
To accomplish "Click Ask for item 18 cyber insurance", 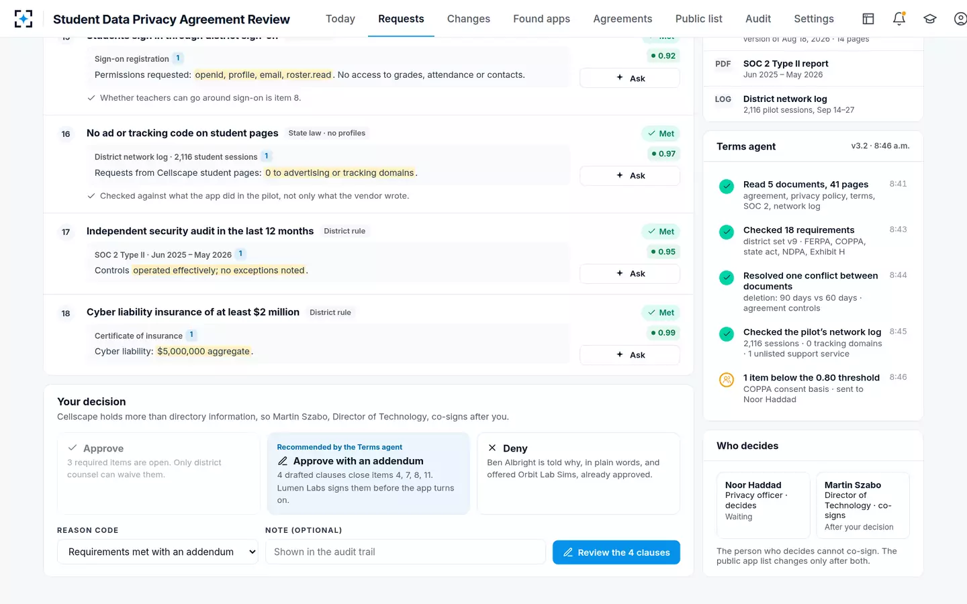I will (x=630, y=354).
